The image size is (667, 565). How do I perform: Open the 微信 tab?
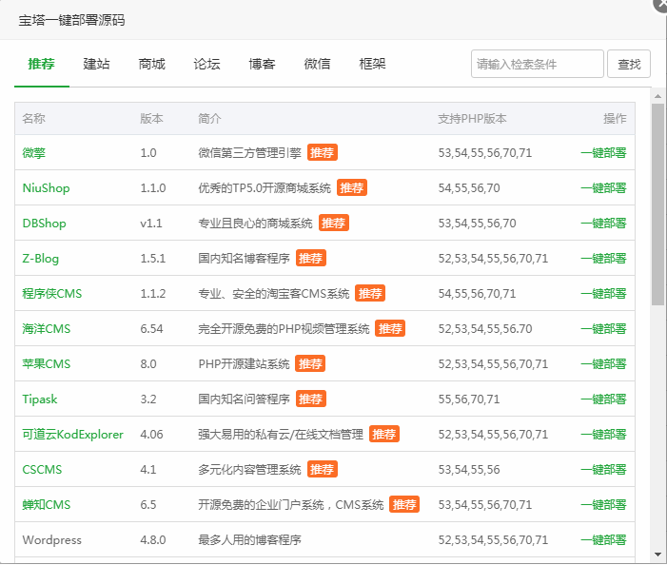click(x=318, y=64)
